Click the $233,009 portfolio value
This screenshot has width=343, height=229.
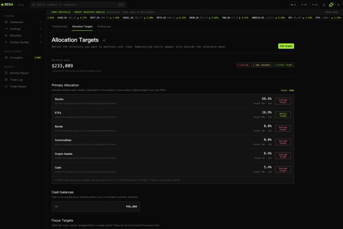point(62,66)
